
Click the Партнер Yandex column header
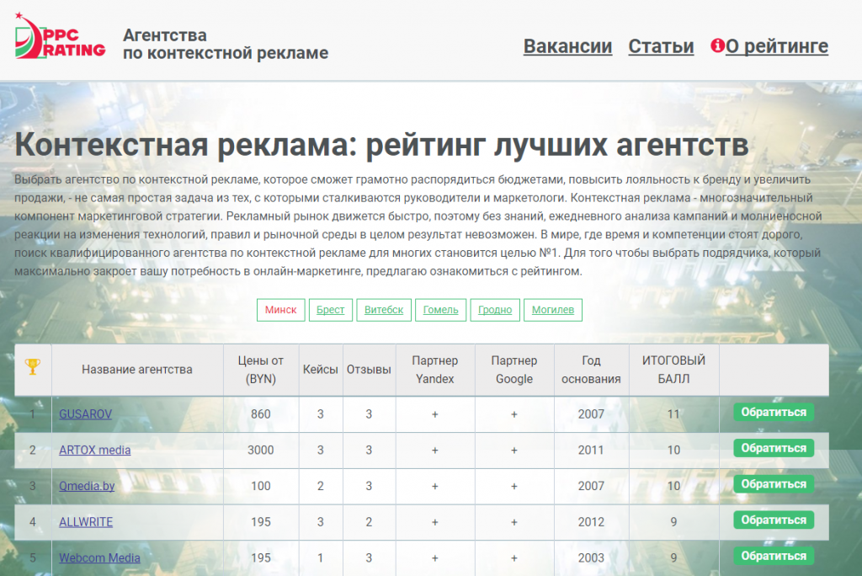coord(435,370)
